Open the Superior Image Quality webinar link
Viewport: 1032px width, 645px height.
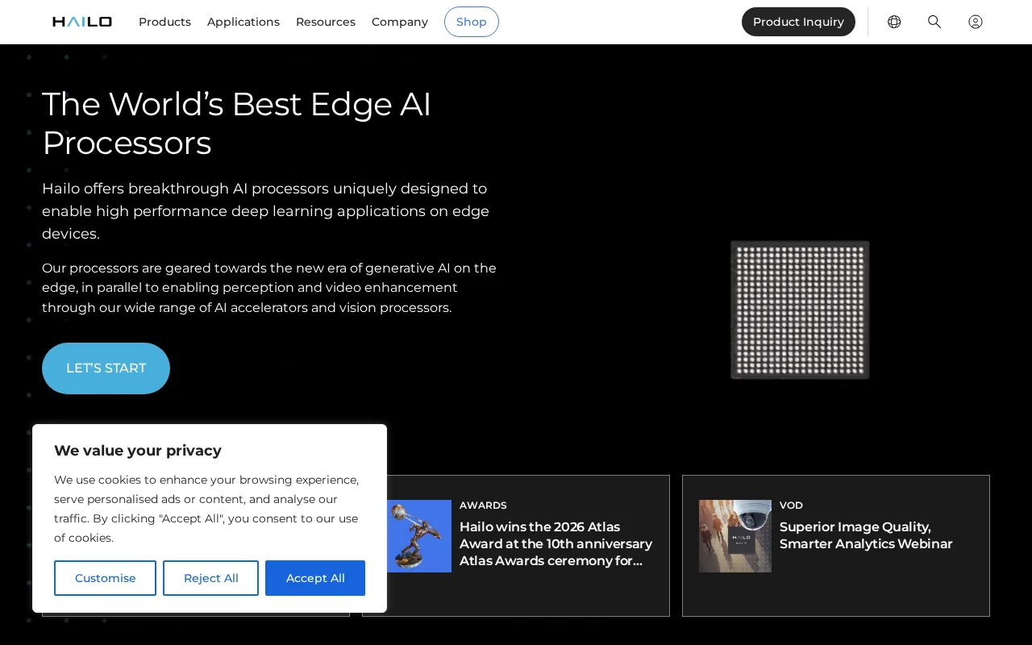click(x=866, y=535)
